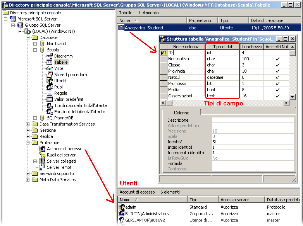Click the (LOCAL) (Windows NT) server icon
The image size is (303, 226).
[x=28, y=31]
